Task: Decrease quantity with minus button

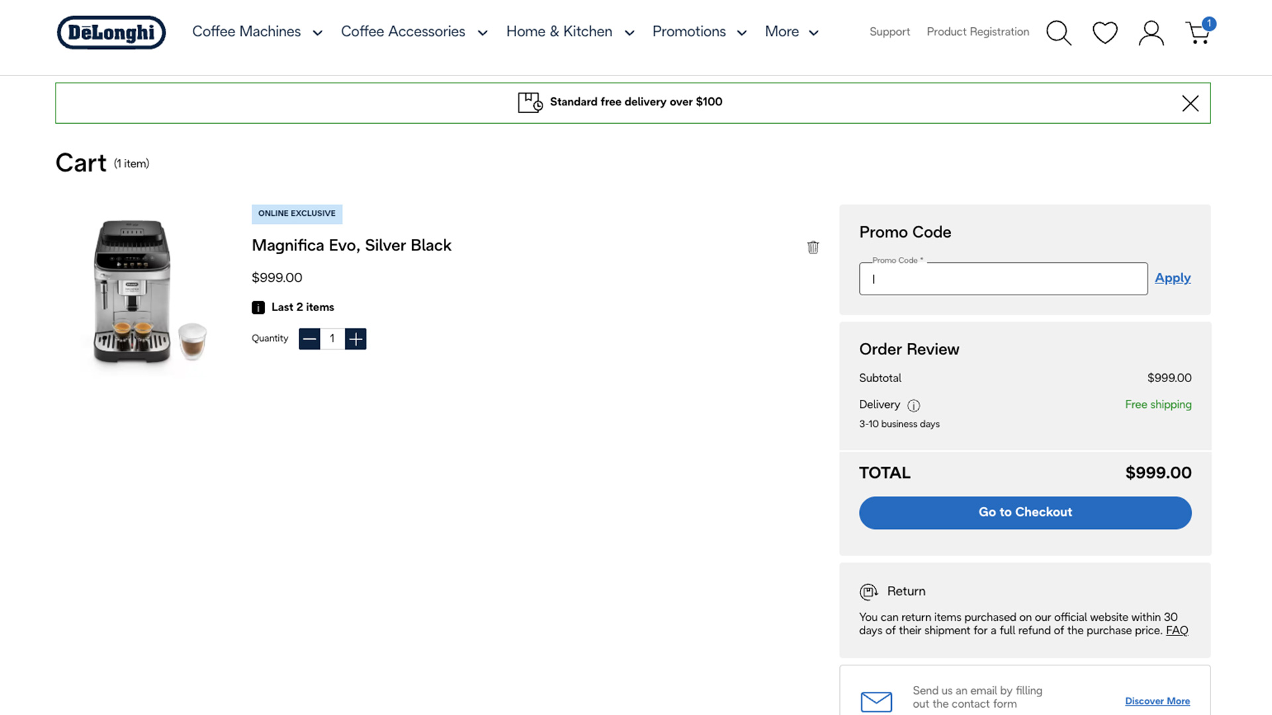Action: pyautogui.click(x=309, y=339)
